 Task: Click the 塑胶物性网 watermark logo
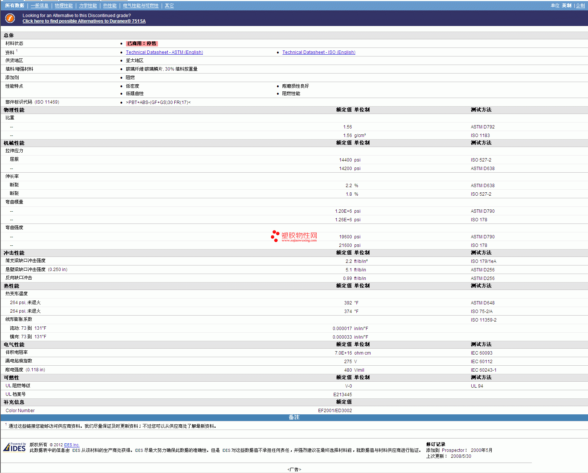(x=294, y=236)
